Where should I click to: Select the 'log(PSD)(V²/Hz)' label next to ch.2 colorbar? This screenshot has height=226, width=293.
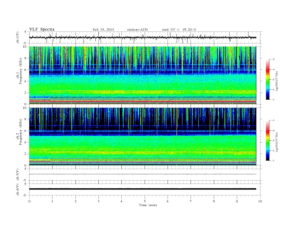tap(277, 142)
